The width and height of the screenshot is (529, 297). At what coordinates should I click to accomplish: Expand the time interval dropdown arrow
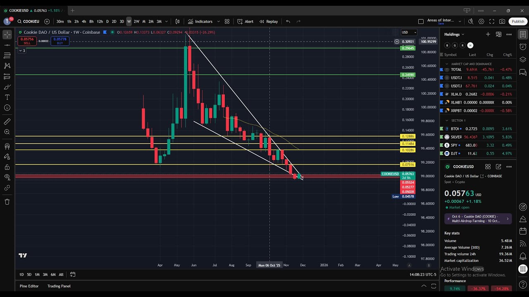tap(167, 21)
